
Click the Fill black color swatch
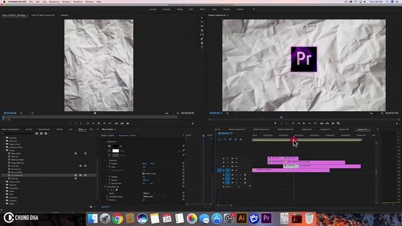click(x=116, y=146)
